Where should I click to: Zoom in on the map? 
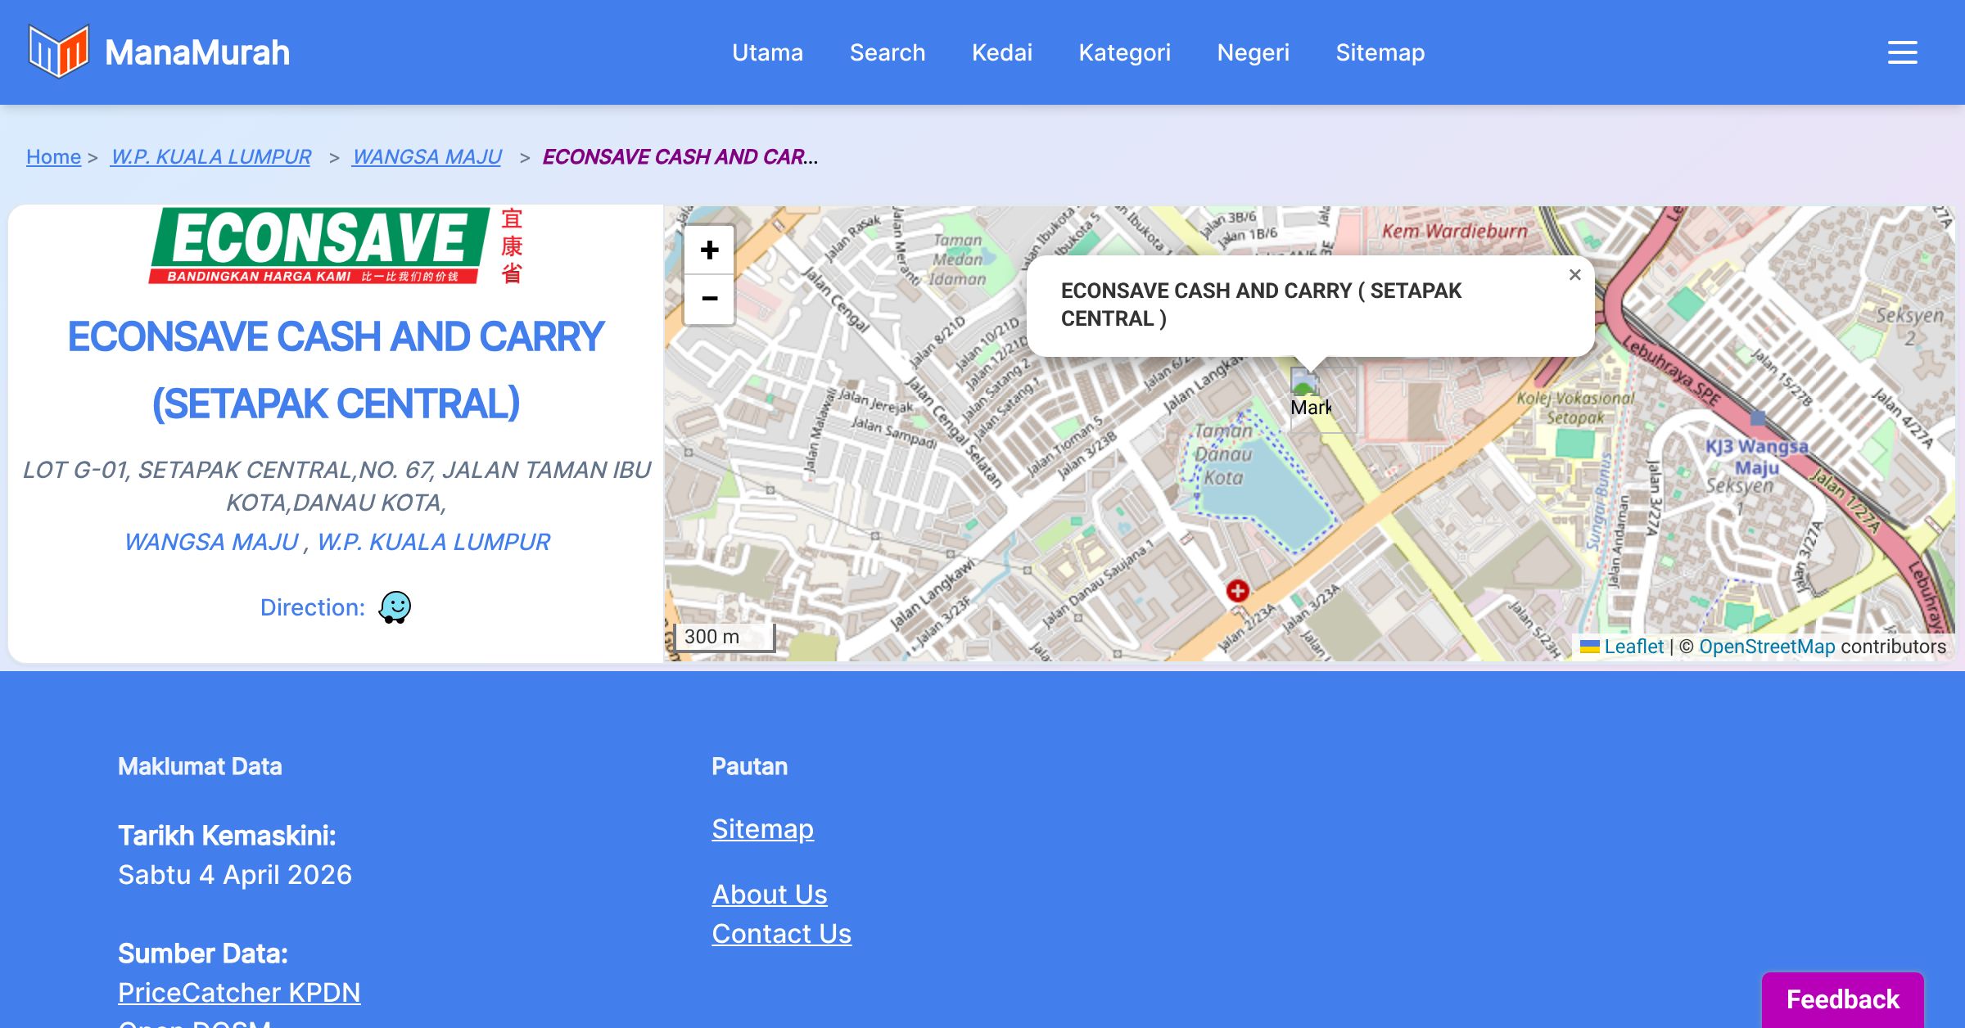coord(709,250)
